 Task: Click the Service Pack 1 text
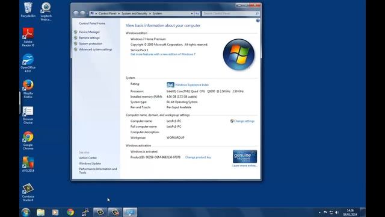[139, 50]
